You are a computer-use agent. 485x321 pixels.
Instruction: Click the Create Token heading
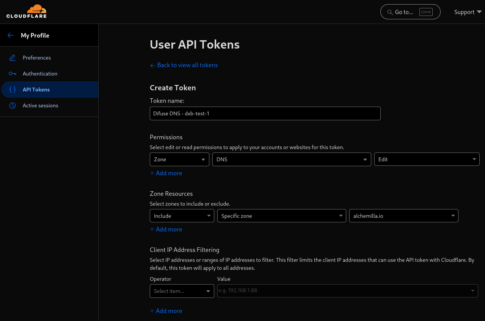[x=173, y=88]
